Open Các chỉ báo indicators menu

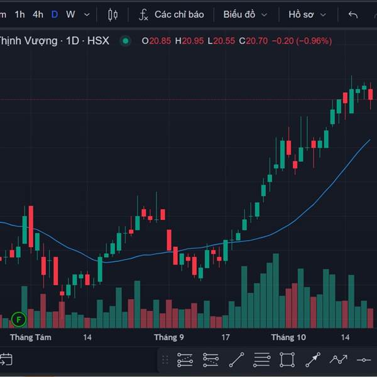(x=172, y=14)
